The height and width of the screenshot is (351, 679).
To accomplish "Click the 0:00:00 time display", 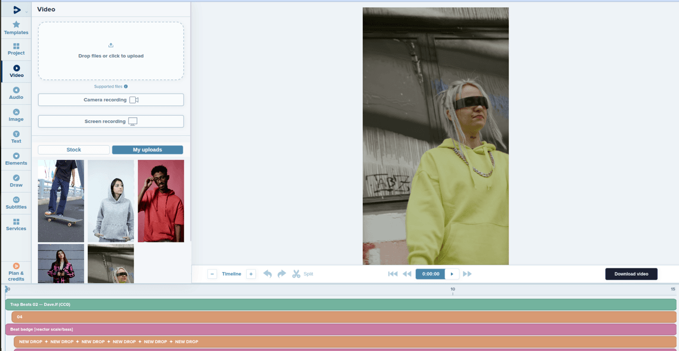I will click(x=431, y=274).
